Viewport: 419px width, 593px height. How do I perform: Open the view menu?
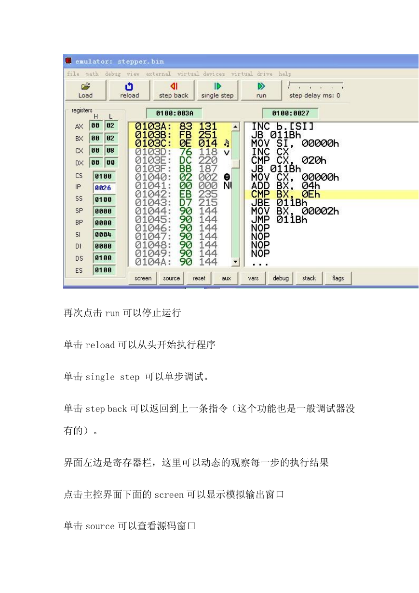(133, 74)
